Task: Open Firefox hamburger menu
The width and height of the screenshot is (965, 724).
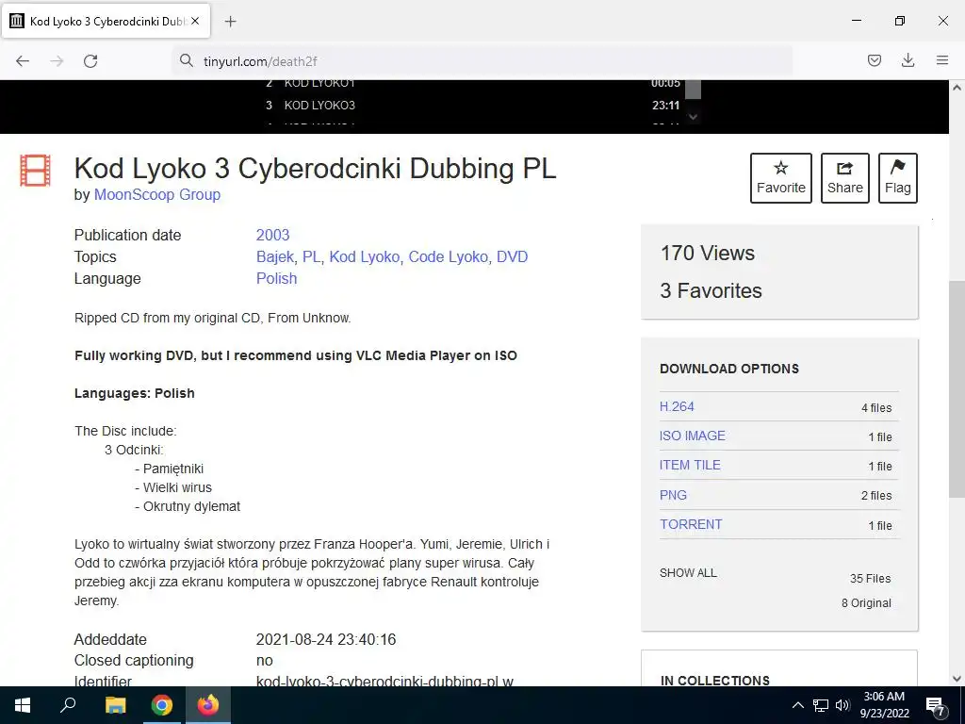Action: click(x=942, y=60)
